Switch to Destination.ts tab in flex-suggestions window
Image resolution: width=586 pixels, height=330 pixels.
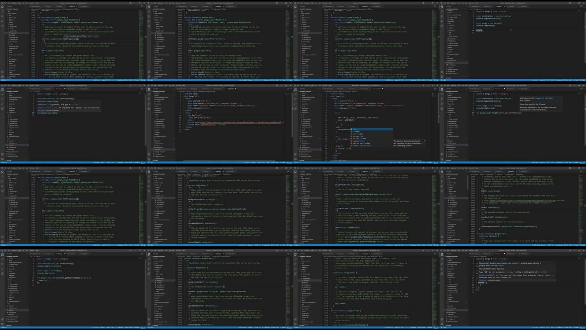click(328, 89)
